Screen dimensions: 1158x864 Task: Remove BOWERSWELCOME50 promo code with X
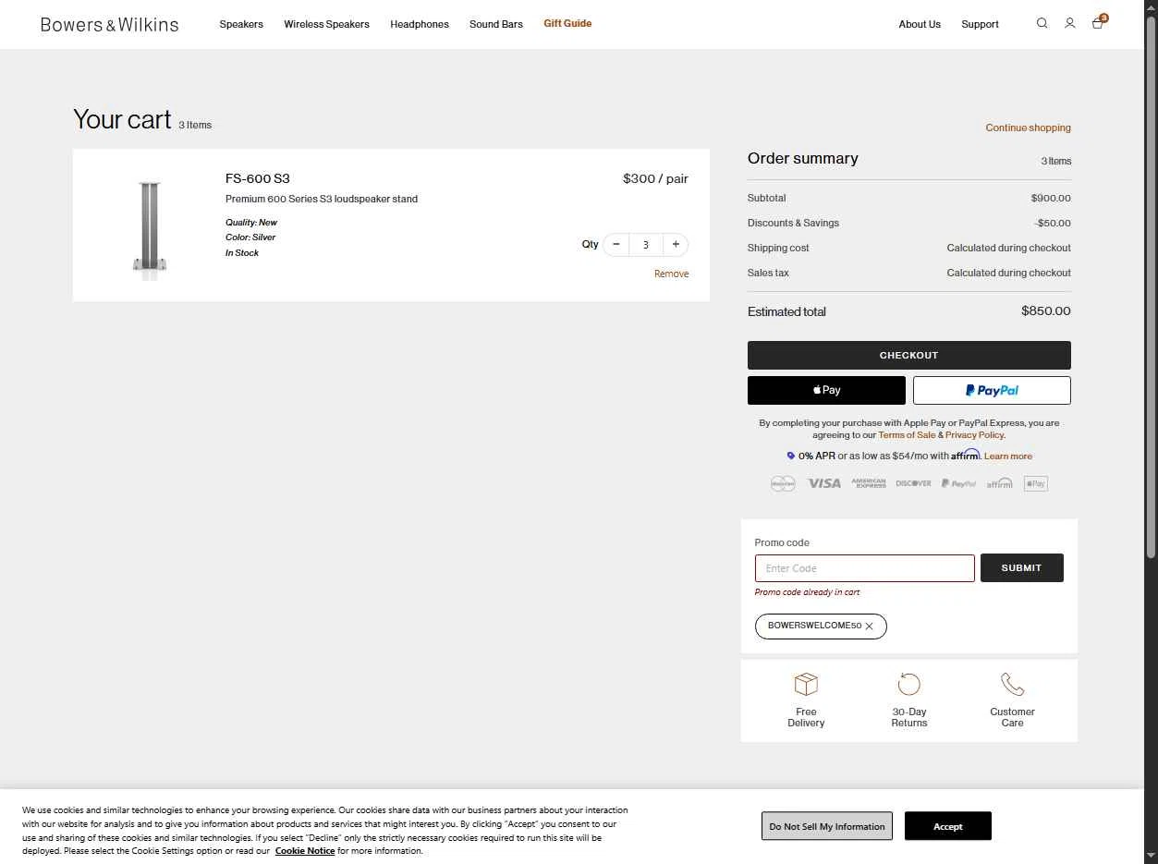point(869,627)
